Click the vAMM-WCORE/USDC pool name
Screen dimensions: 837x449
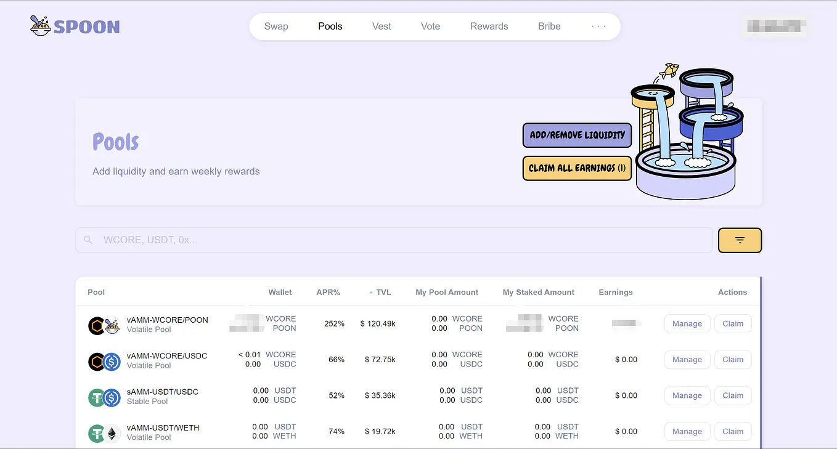pyautogui.click(x=167, y=356)
